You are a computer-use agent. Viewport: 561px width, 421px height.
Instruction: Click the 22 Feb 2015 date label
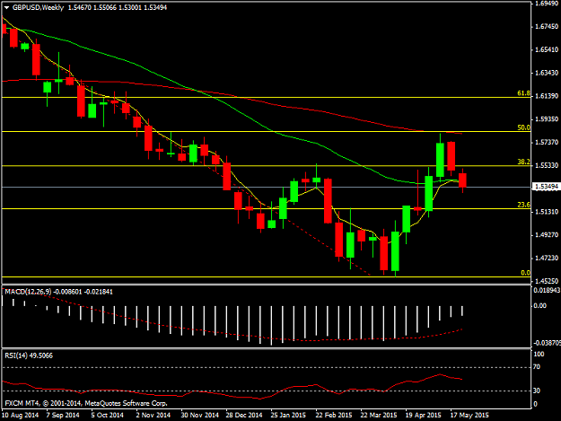[x=333, y=415]
